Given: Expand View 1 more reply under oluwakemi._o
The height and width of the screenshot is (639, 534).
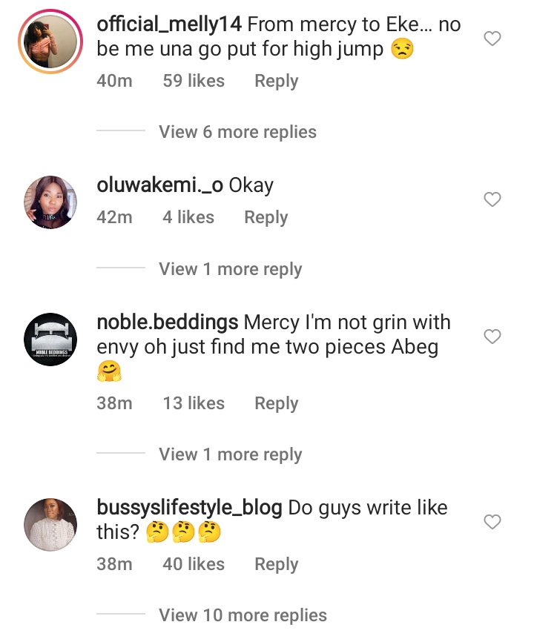Looking at the screenshot, I should point(231,269).
